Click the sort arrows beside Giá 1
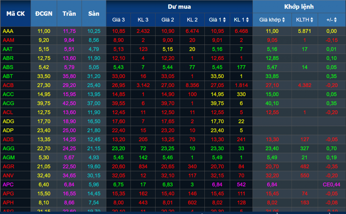Image resolution: width=346 pixels, height=214 pixels. tap(224, 20)
